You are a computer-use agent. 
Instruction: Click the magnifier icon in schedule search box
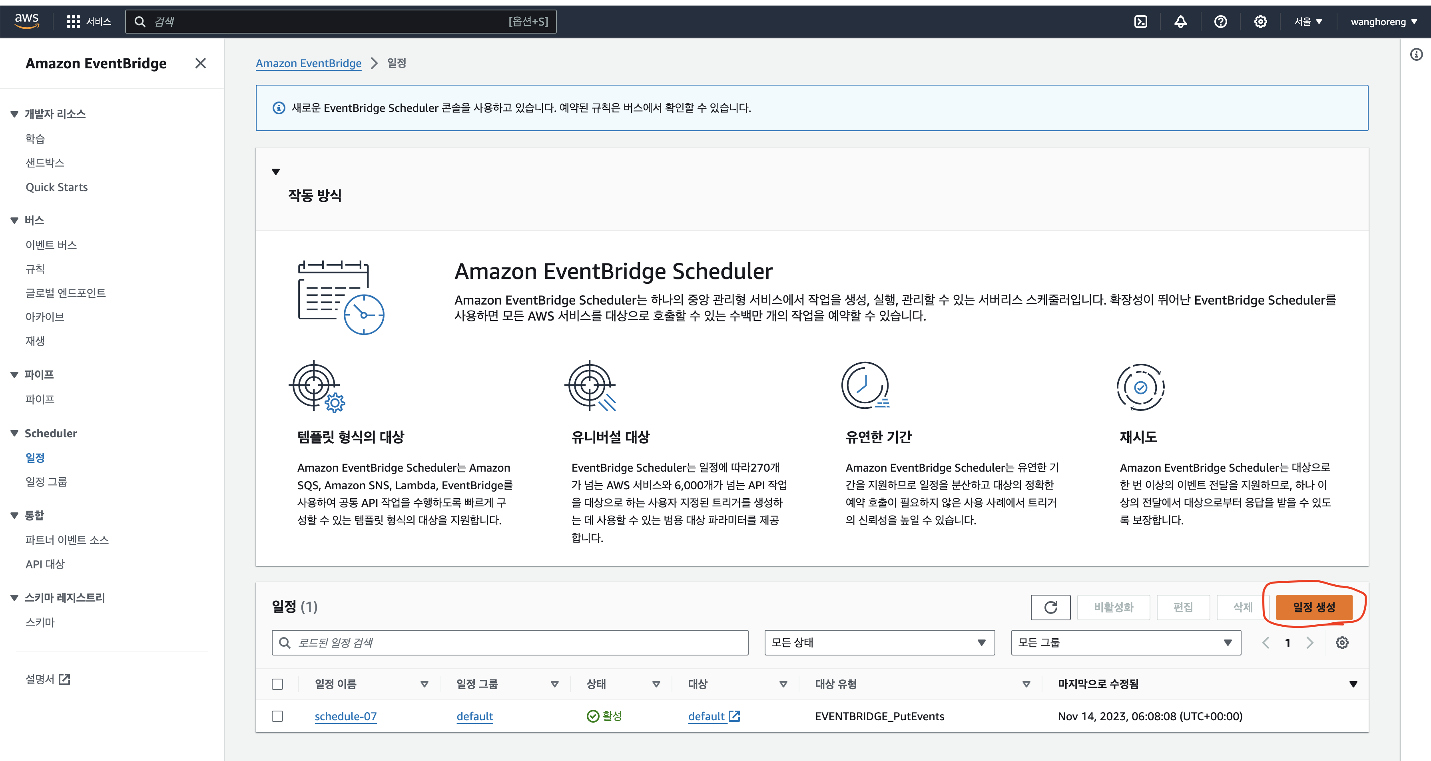pos(285,643)
